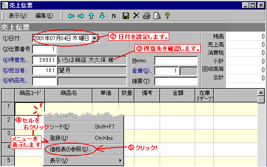Open the 表示(V) menu in menu bar
This screenshot has width=267, height=167.
click(x=18, y=16)
